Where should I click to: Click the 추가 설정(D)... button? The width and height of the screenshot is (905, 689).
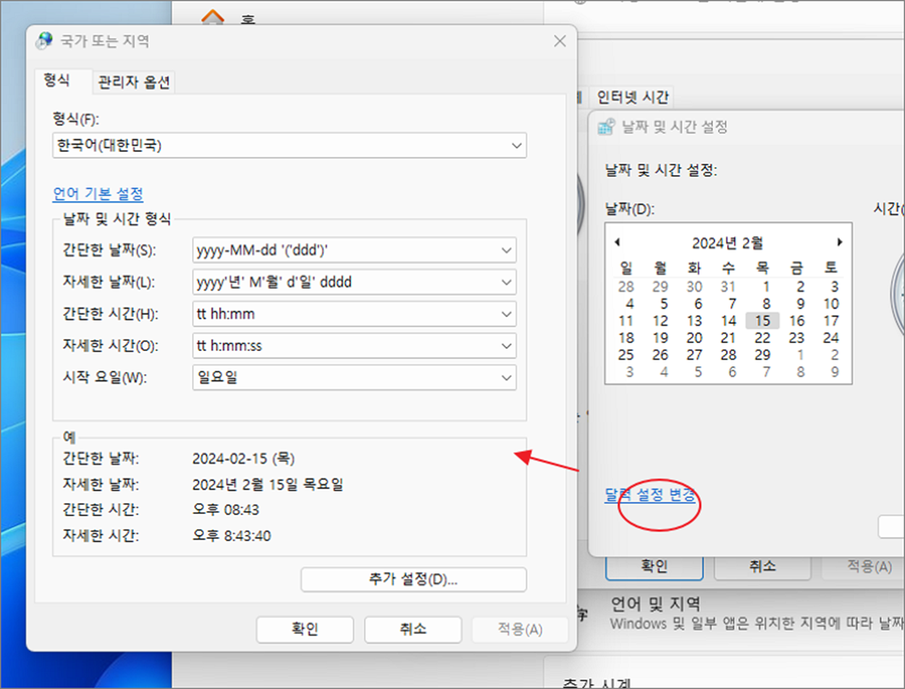pos(413,580)
